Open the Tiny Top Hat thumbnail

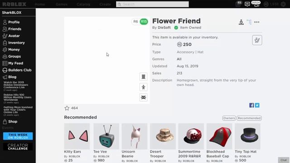point(247,136)
